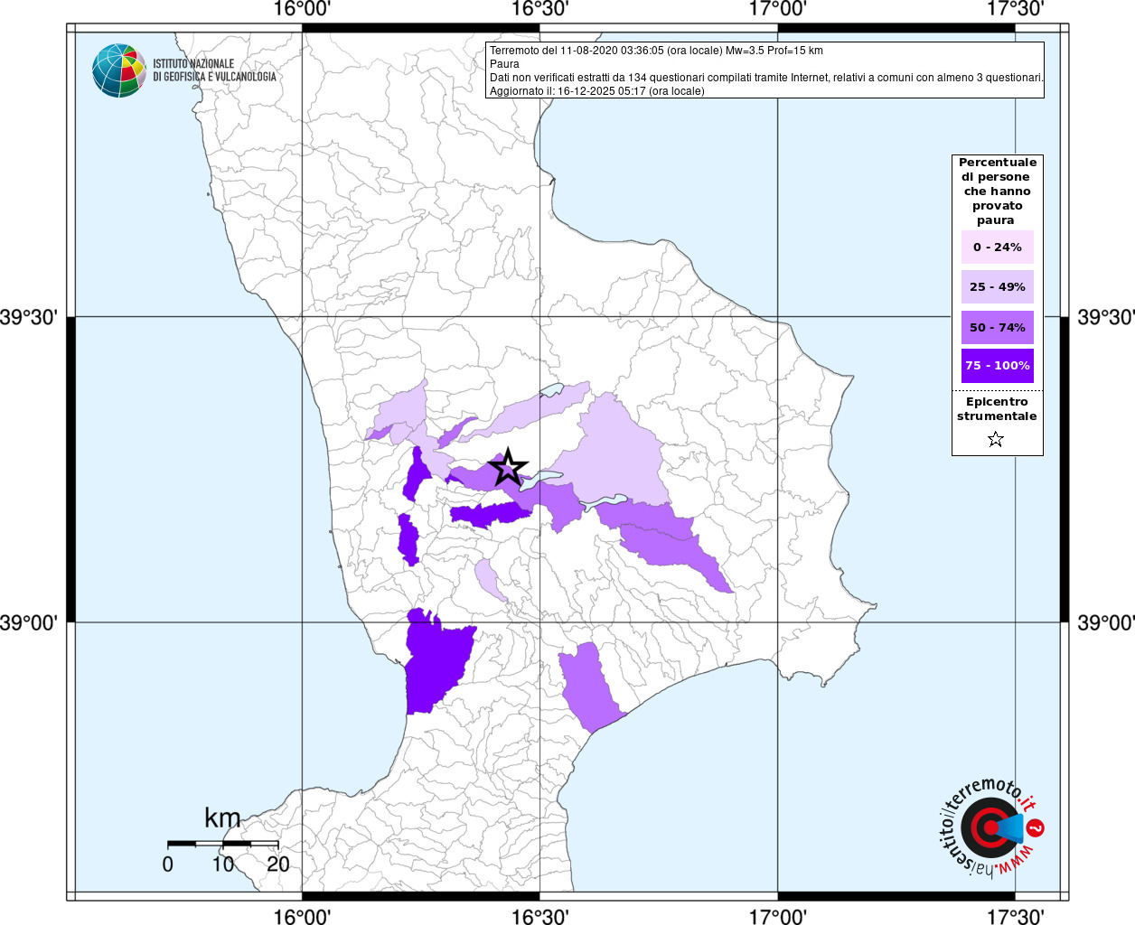Click the Epicentro strumentale legend label
Image resolution: width=1135 pixels, height=925 pixels.
tap(997, 409)
